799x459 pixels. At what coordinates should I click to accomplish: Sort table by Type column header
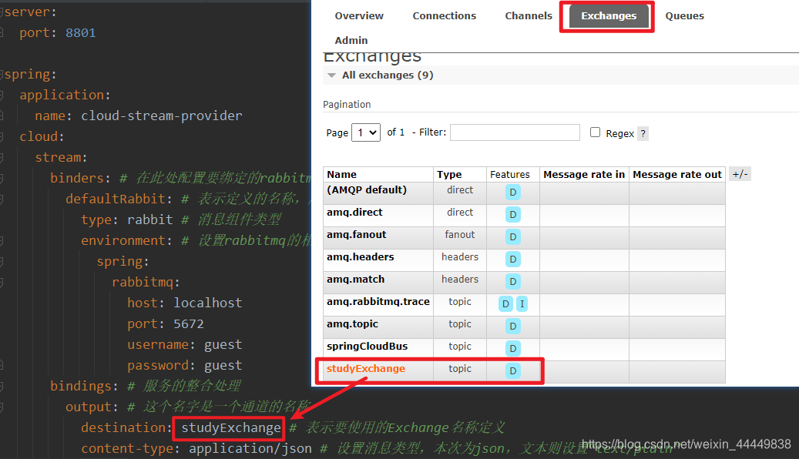point(449,174)
